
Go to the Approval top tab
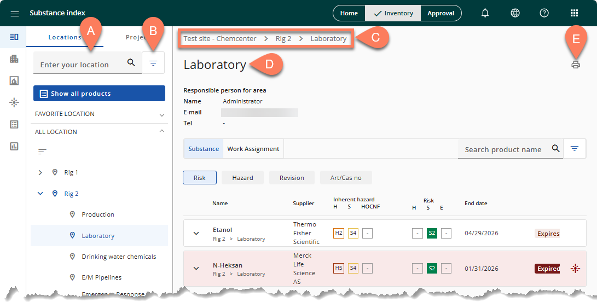click(440, 13)
